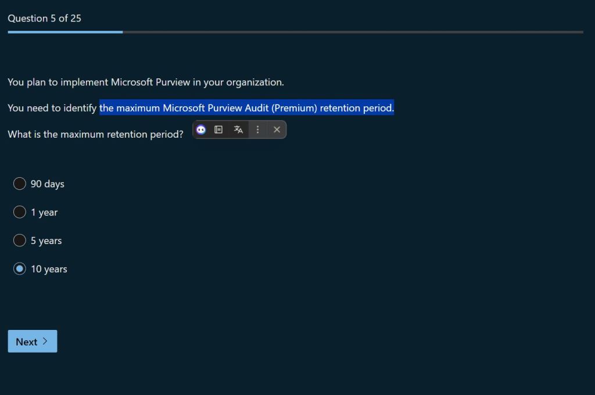595x395 pixels.
Task: Click the 'What is the maximum retention period?' text
Action: (x=95, y=134)
